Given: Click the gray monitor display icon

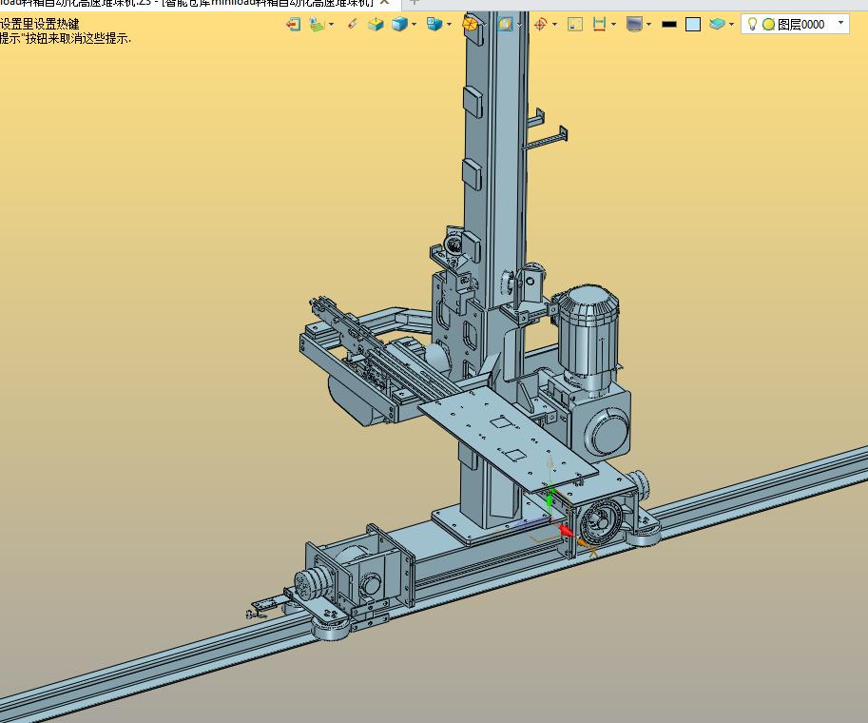Looking at the screenshot, I should click(x=634, y=25).
